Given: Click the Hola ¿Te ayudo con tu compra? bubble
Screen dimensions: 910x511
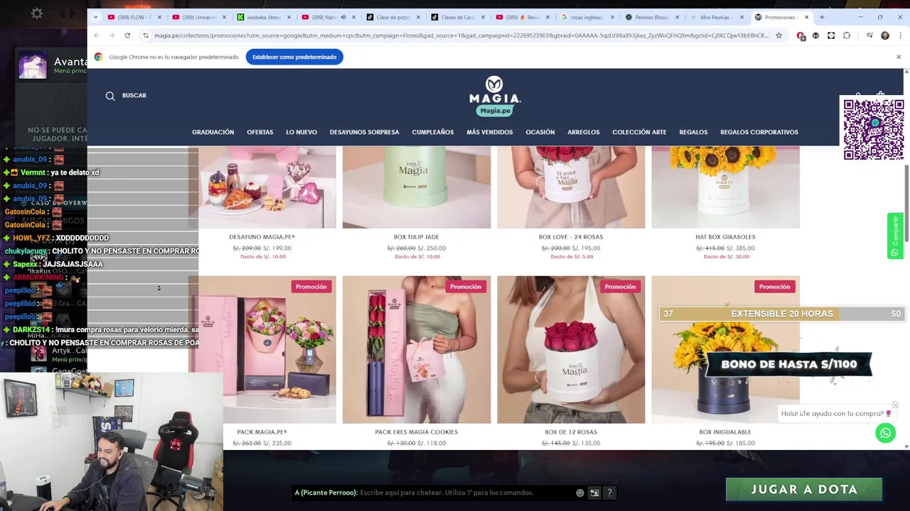Looking at the screenshot, I should [x=836, y=413].
